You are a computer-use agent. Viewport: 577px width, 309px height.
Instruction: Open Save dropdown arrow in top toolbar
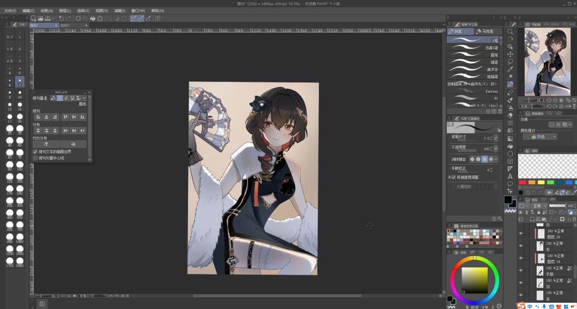coord(54,18)
